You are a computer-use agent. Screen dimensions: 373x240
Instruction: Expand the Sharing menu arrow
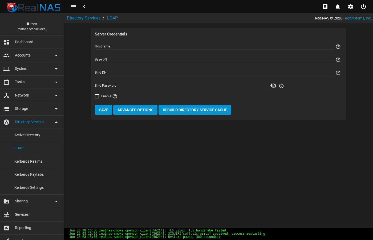point(56,201)
